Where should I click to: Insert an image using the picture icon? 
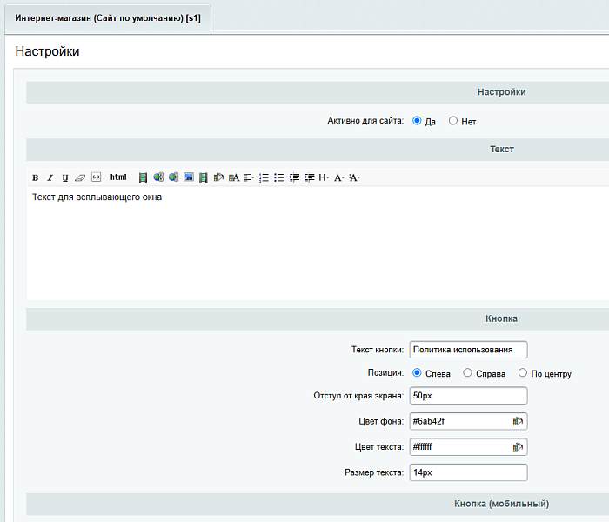[x=188, y=177]
